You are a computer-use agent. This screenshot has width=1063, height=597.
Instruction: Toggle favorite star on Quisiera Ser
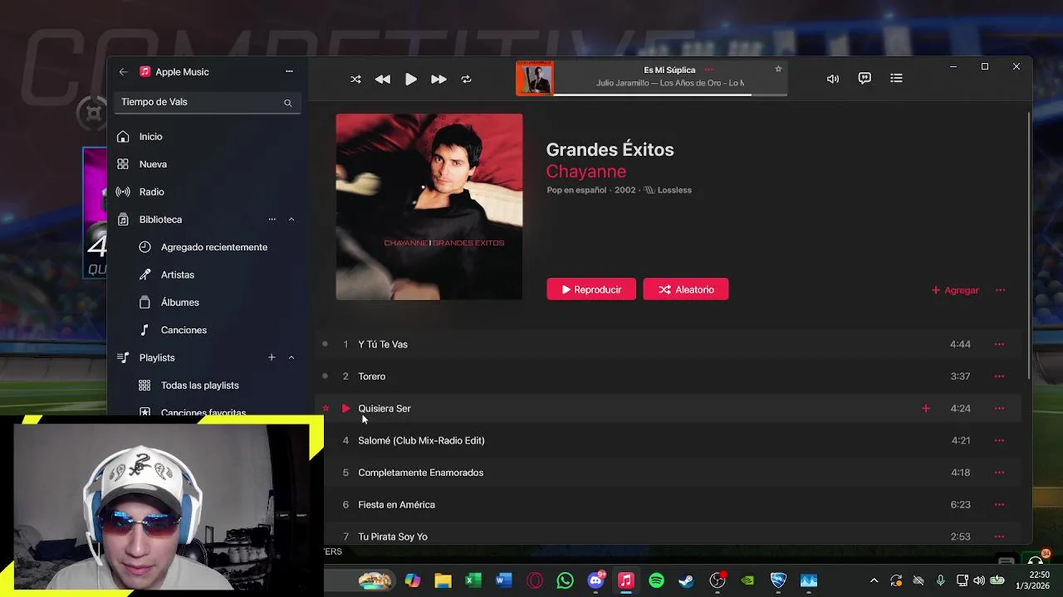[x=326, y=409]
